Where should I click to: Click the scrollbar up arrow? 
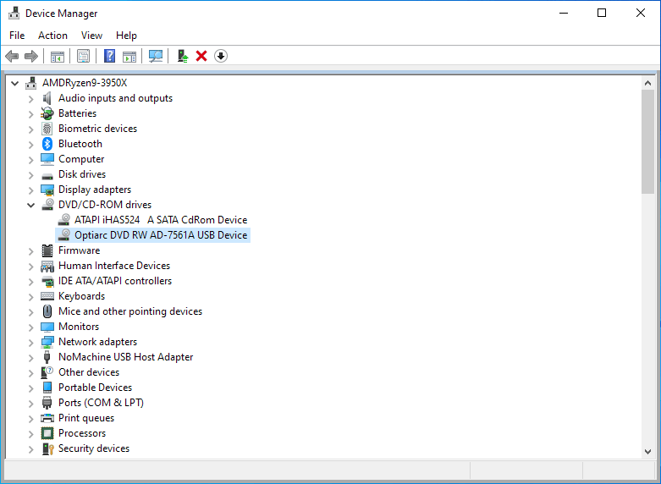[647, 83]
